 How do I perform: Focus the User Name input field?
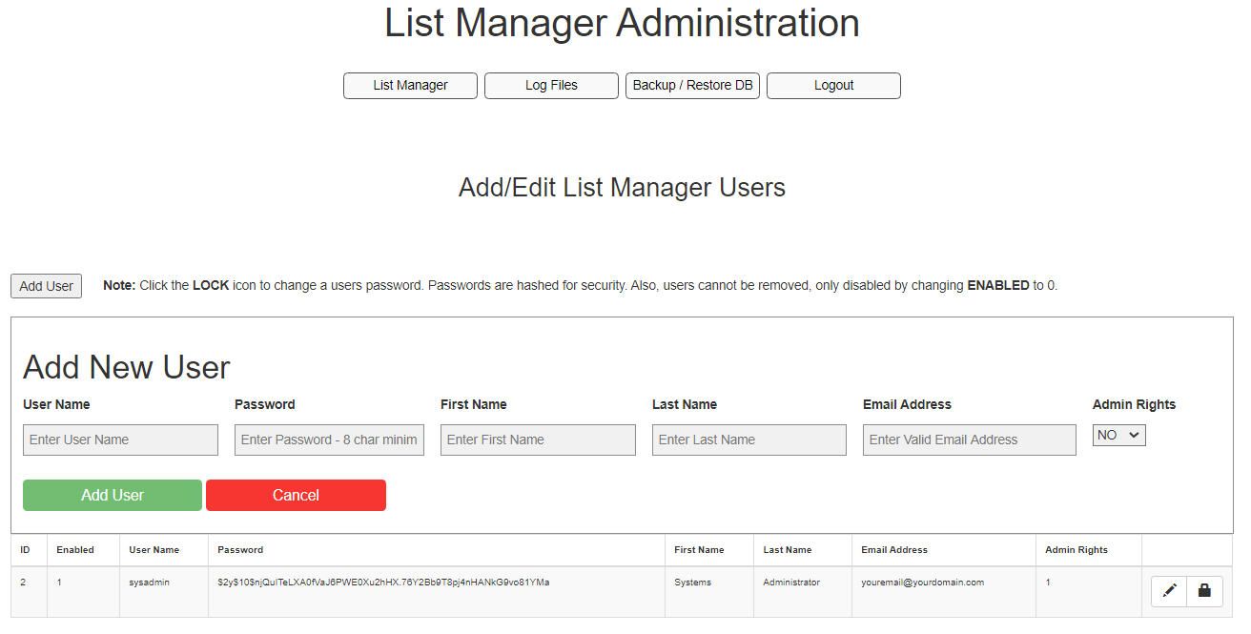point(120,440)
